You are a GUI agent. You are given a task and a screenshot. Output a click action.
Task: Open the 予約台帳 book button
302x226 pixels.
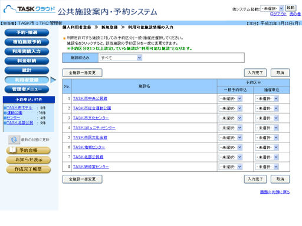(x=28, y=151)
